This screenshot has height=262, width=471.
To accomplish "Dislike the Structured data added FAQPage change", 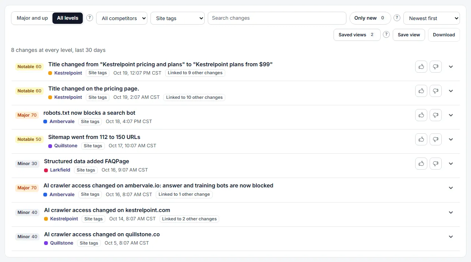I will [436, 164].
